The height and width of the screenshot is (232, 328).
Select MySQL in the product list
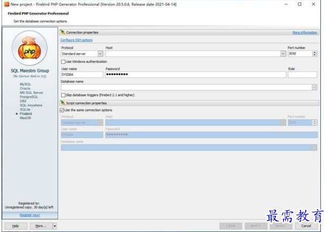25,84
